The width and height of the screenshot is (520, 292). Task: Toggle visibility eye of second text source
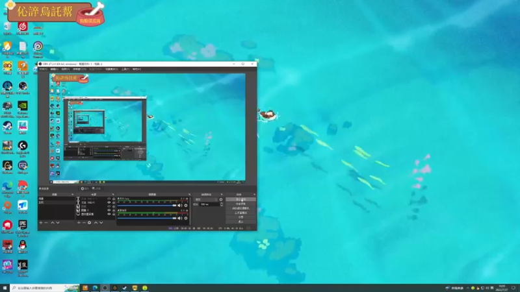109,202
